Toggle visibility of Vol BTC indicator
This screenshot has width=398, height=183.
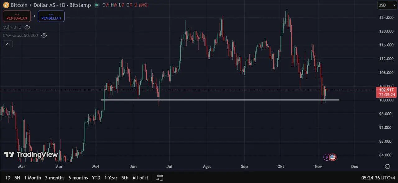[27, 27]
